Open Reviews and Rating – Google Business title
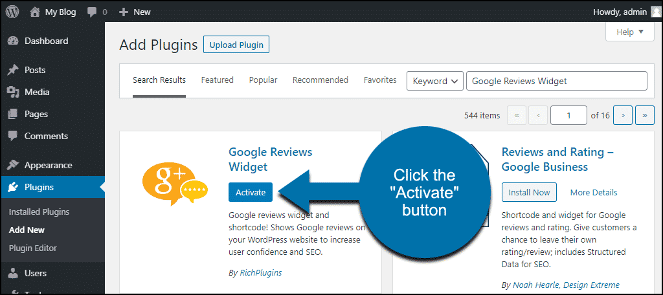The height and width of the screenshot is (295, 663). (x=557, y=159)
